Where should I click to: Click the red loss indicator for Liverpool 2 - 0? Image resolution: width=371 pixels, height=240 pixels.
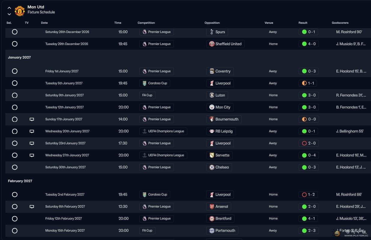pos(304,143)
